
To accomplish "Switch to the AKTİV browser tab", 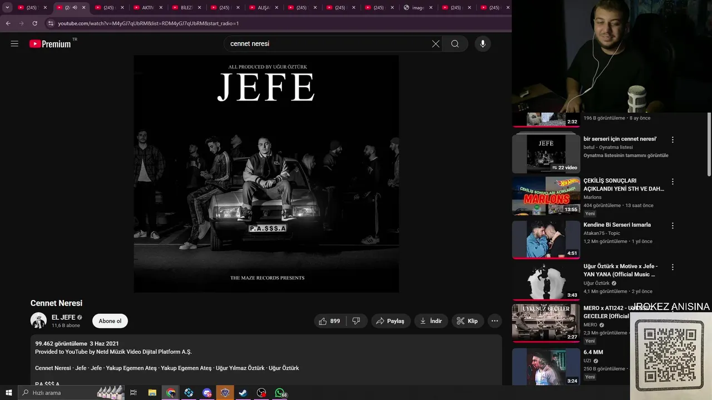I will [x=147, y=8].
